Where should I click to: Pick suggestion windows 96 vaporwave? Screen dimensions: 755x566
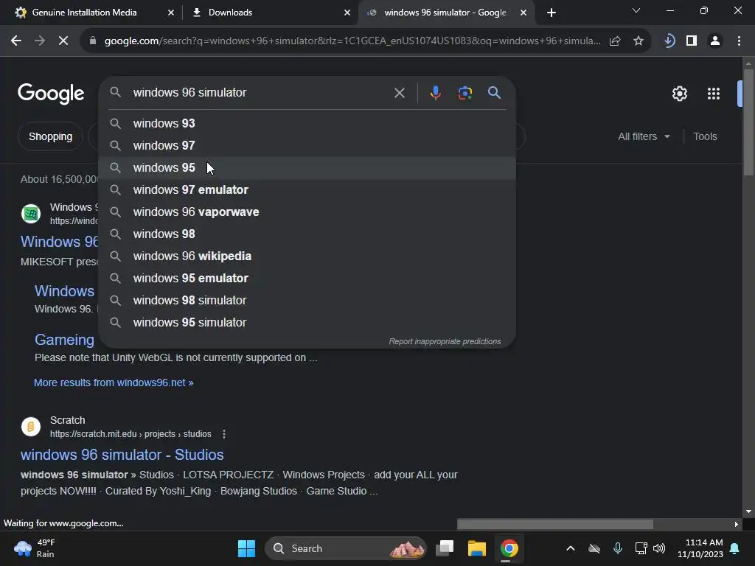coord(307,212)
